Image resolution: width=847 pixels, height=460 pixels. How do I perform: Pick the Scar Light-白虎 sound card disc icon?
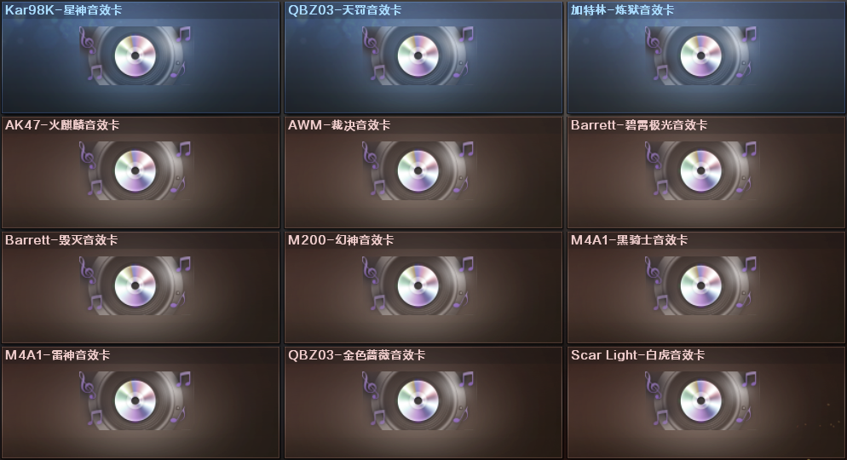pos(701,400)
